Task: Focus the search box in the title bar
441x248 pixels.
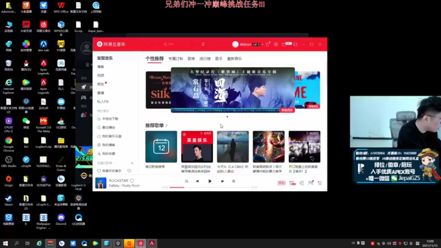Action: click(x=179, y=45)
